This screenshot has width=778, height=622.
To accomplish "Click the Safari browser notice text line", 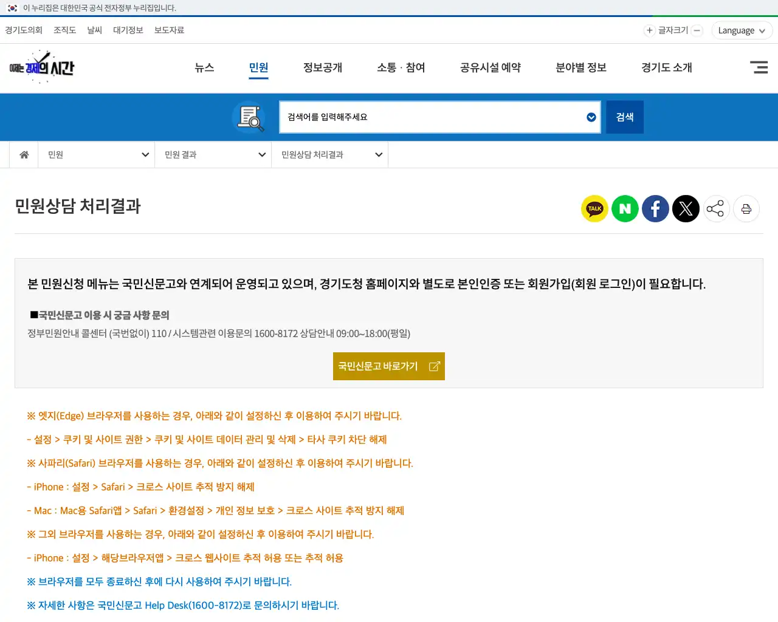I will point(220,463).
